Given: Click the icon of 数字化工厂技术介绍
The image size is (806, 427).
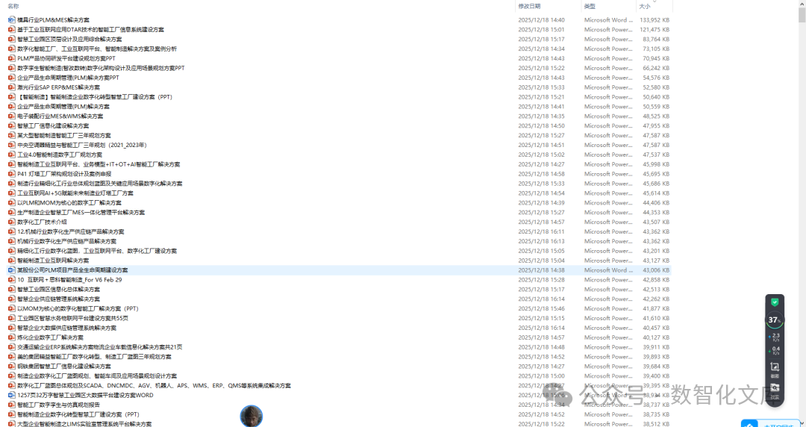Looking at the screenshot, I should [x=12, y=222].
